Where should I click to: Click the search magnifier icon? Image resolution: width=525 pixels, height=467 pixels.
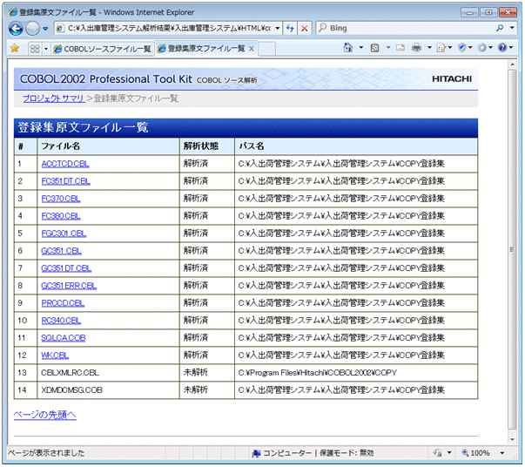[x=500, y=28]
